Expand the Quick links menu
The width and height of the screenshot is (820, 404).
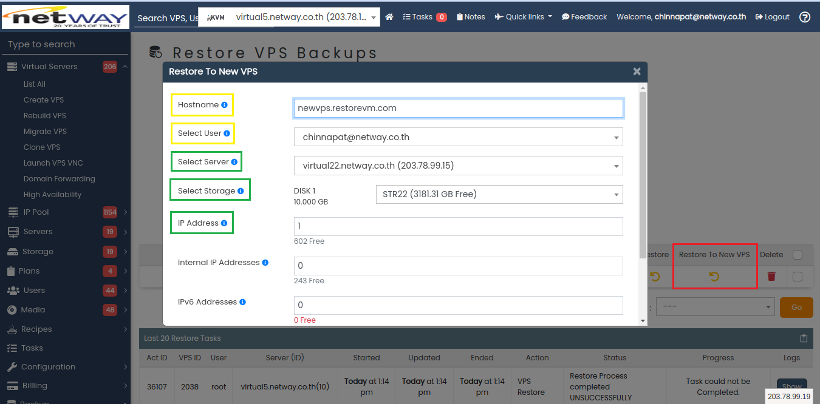pyautogui.click(x=523, y=17)
